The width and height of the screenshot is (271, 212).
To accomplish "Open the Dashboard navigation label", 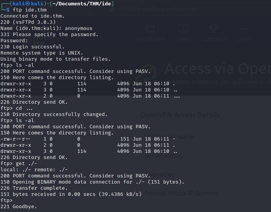I will 150,39.
